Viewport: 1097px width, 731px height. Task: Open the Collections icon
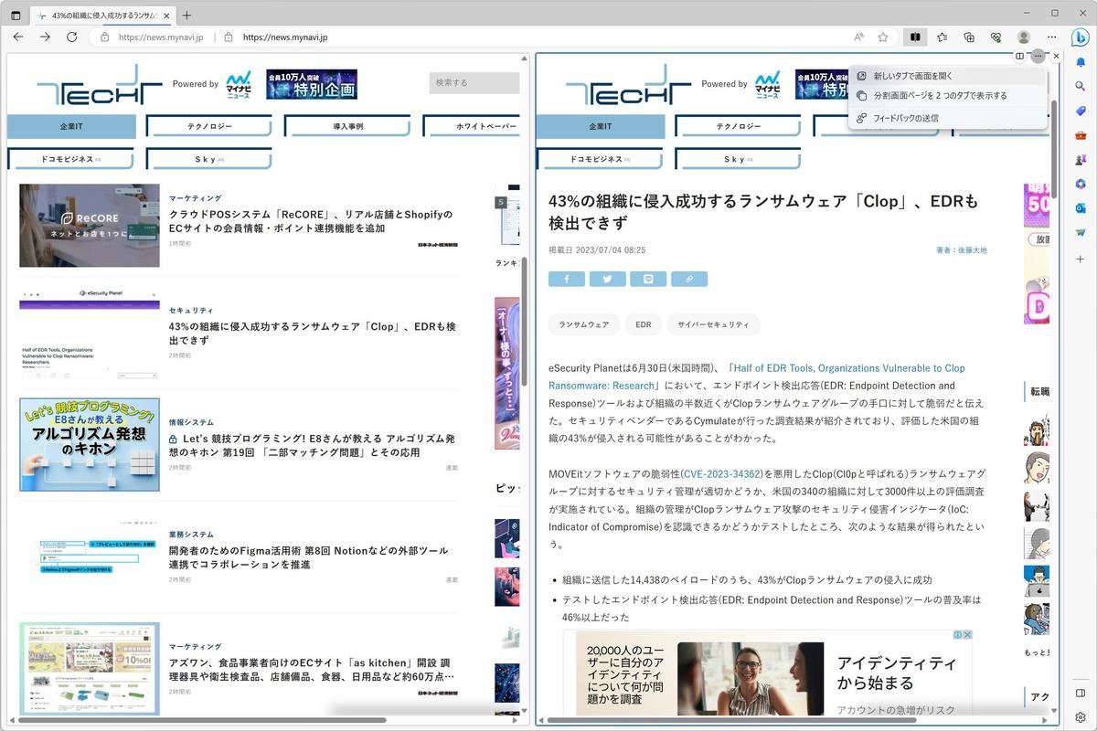coord(969,37)
